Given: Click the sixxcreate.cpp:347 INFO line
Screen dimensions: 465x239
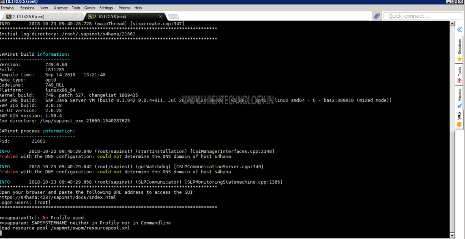Looking at the screenshot, I should (92, 24).
